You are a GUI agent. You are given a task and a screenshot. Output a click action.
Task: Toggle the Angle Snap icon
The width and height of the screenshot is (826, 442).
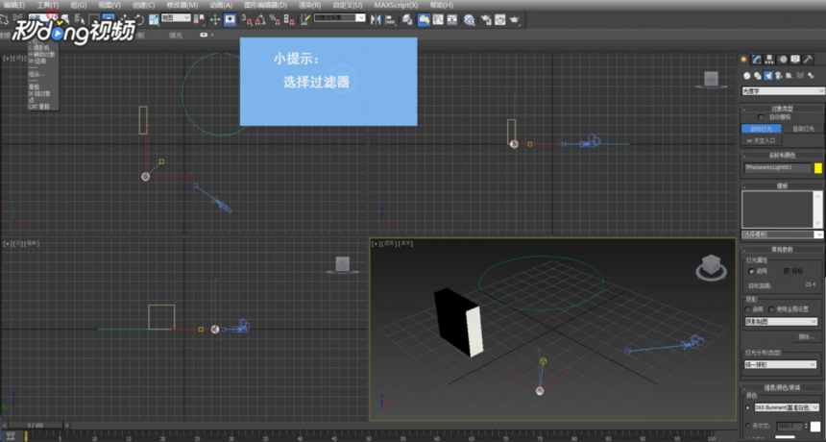pos(260,19)
